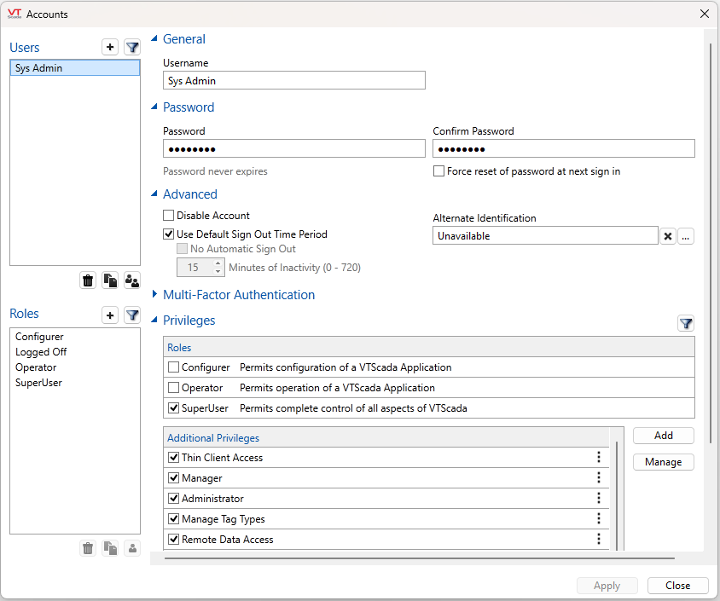Select the Operator role in Roles list

(34, 367)
